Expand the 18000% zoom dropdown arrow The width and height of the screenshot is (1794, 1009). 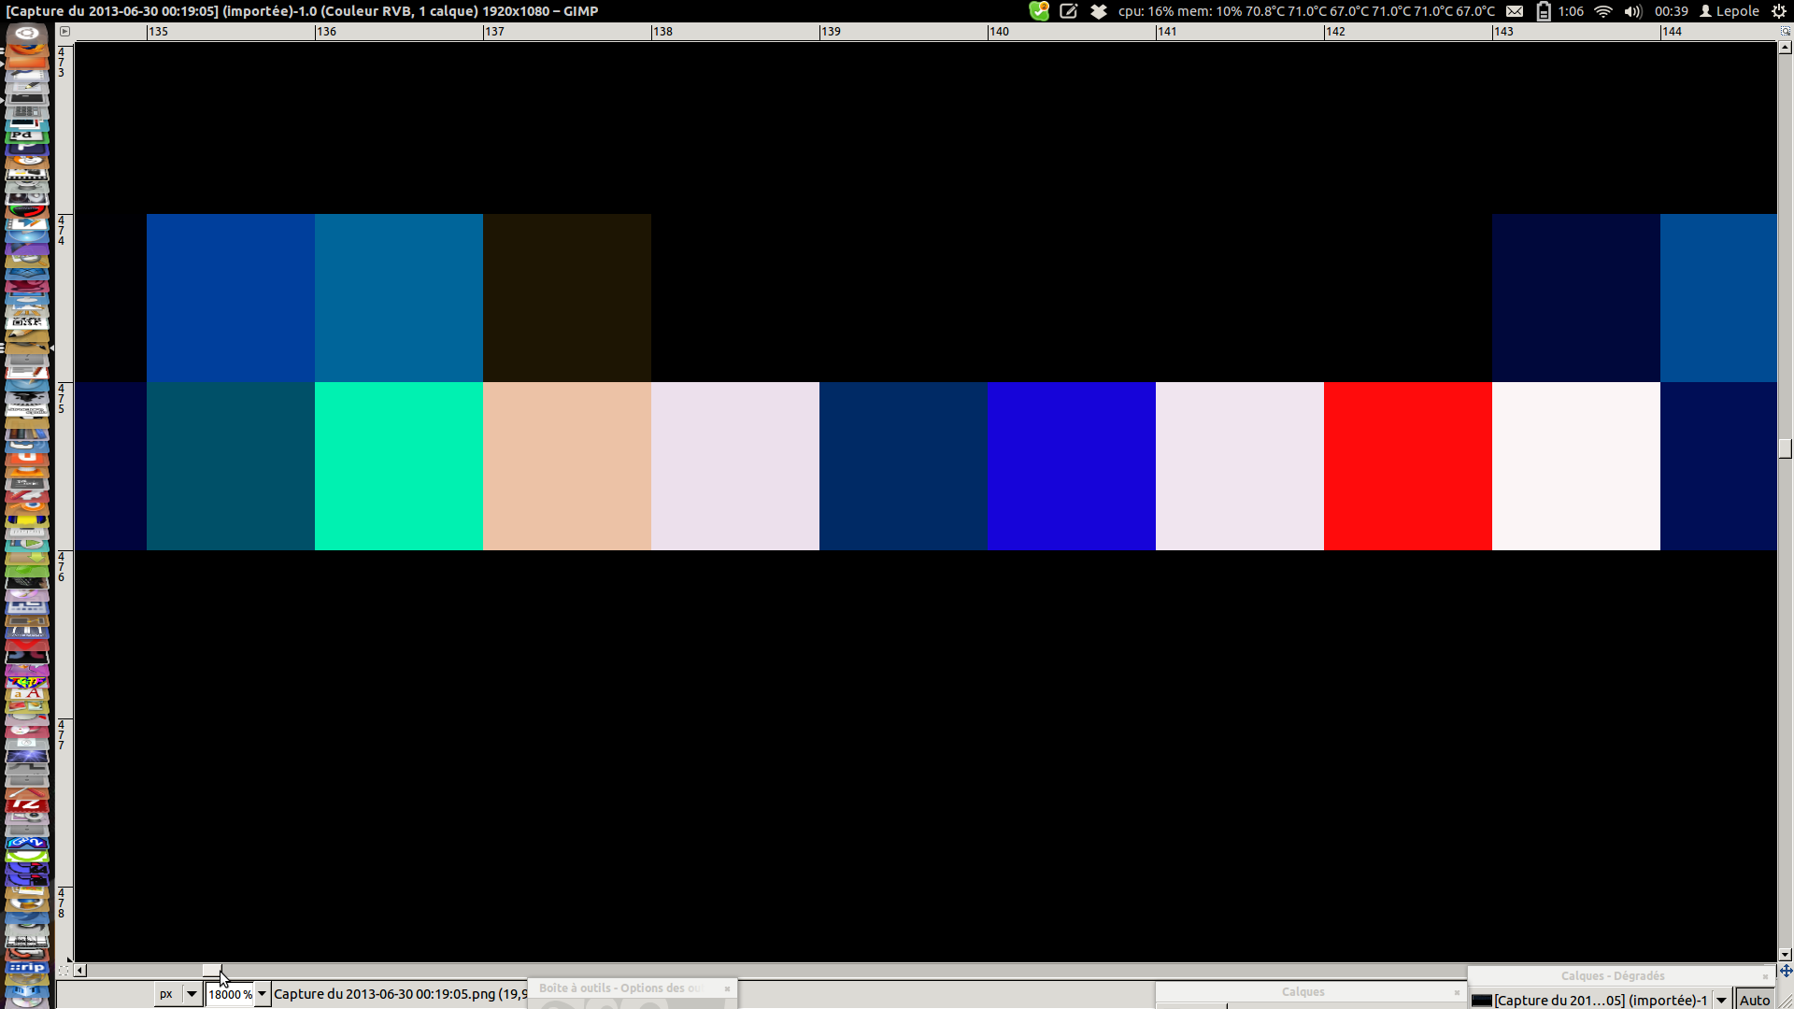pos(263,994)
